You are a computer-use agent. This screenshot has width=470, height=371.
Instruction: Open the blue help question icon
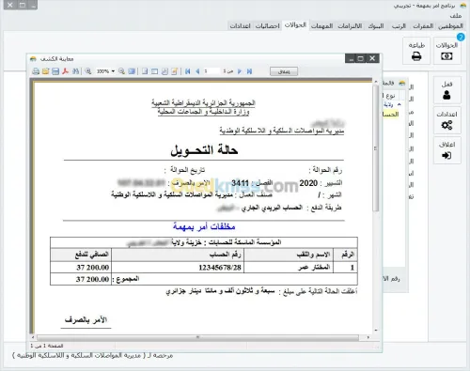tap(461, 37)
